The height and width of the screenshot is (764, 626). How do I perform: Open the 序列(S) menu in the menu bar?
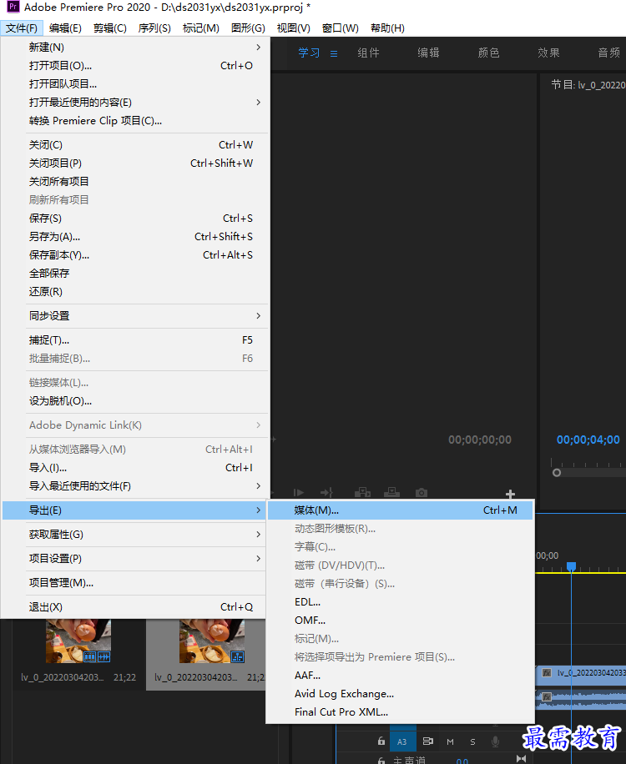154,28
